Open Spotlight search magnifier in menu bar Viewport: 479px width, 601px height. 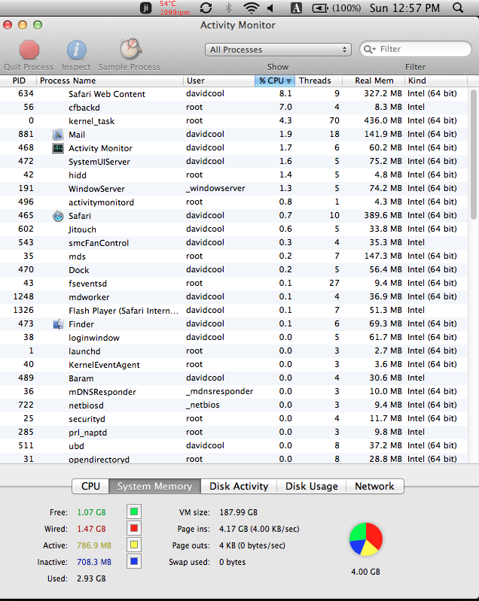click(458, 8)
